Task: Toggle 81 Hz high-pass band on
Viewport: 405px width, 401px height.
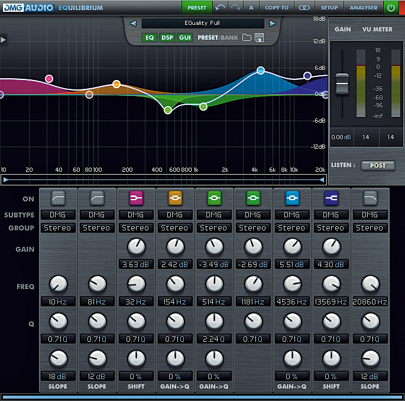Action: pyautogui.click(x=97, y=198)
